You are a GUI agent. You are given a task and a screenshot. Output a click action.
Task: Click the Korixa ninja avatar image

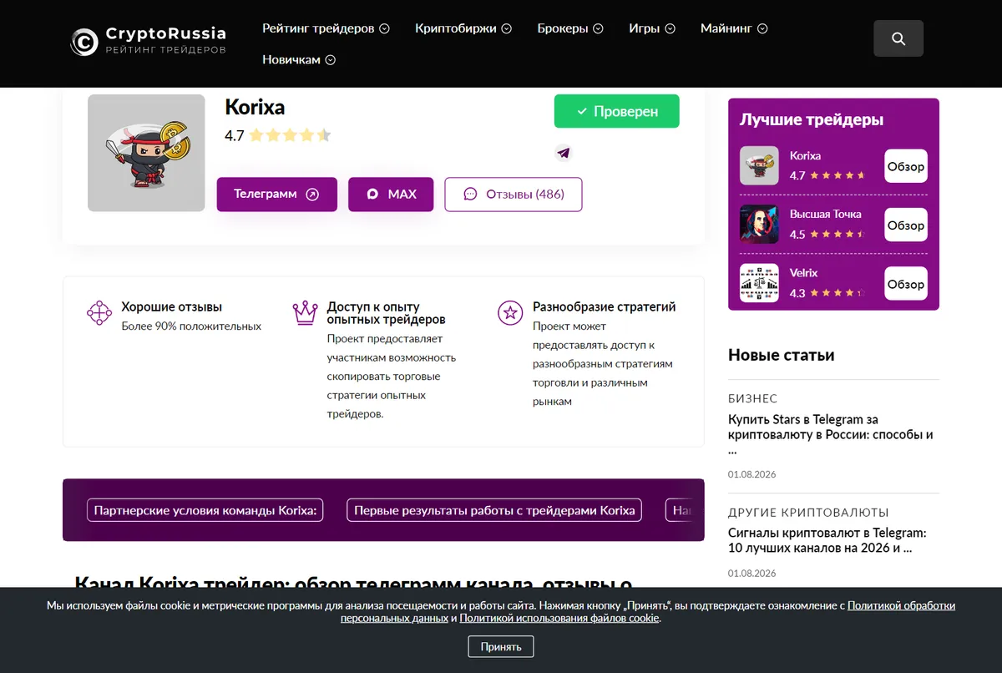click(146, 153)
